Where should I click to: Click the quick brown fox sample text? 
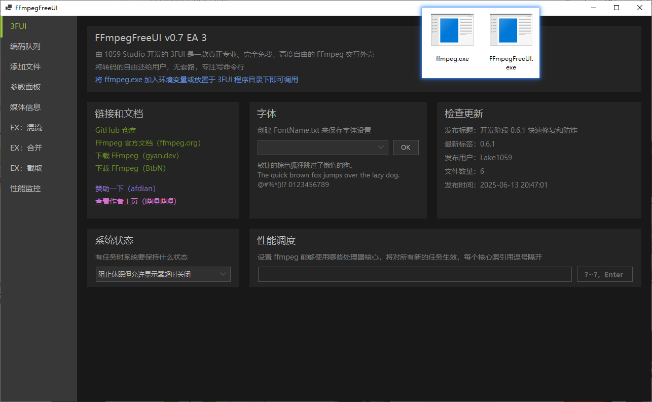tap(329, 175)
